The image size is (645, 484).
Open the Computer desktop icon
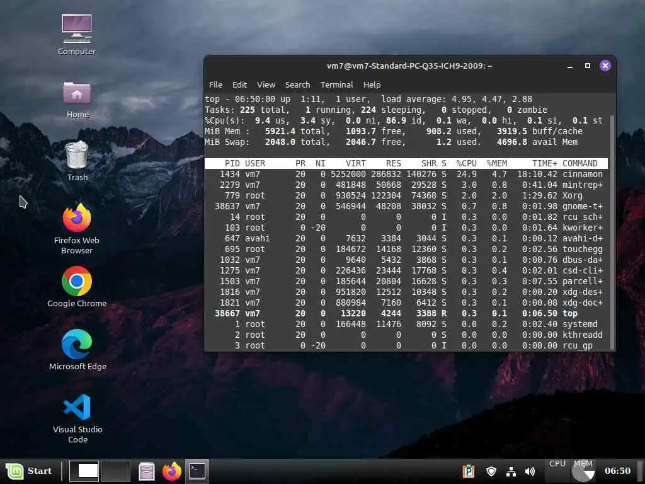(76, 35)
